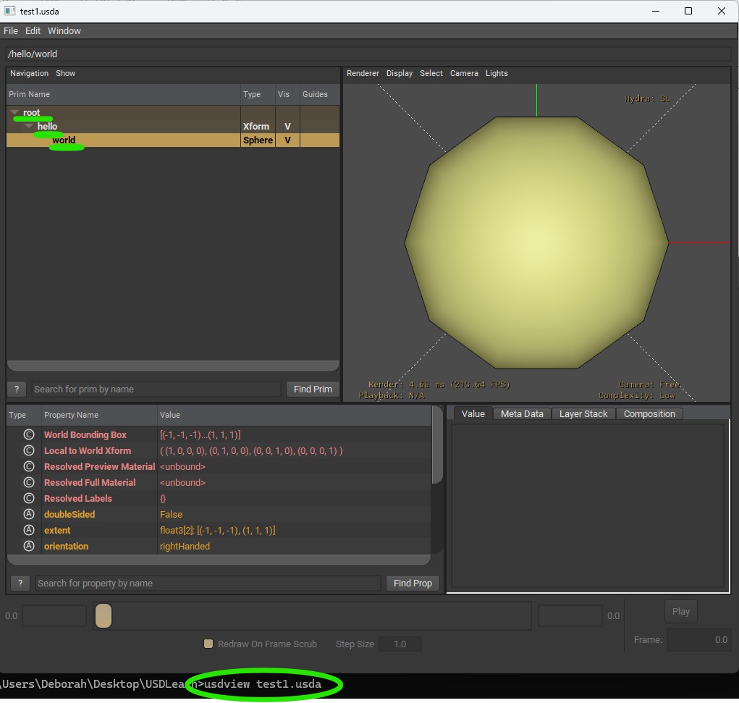The width and height of the screenshot is (739, 703).
Task: Toggle visibility of the world Sphere prim
Action: click(287, 140)
